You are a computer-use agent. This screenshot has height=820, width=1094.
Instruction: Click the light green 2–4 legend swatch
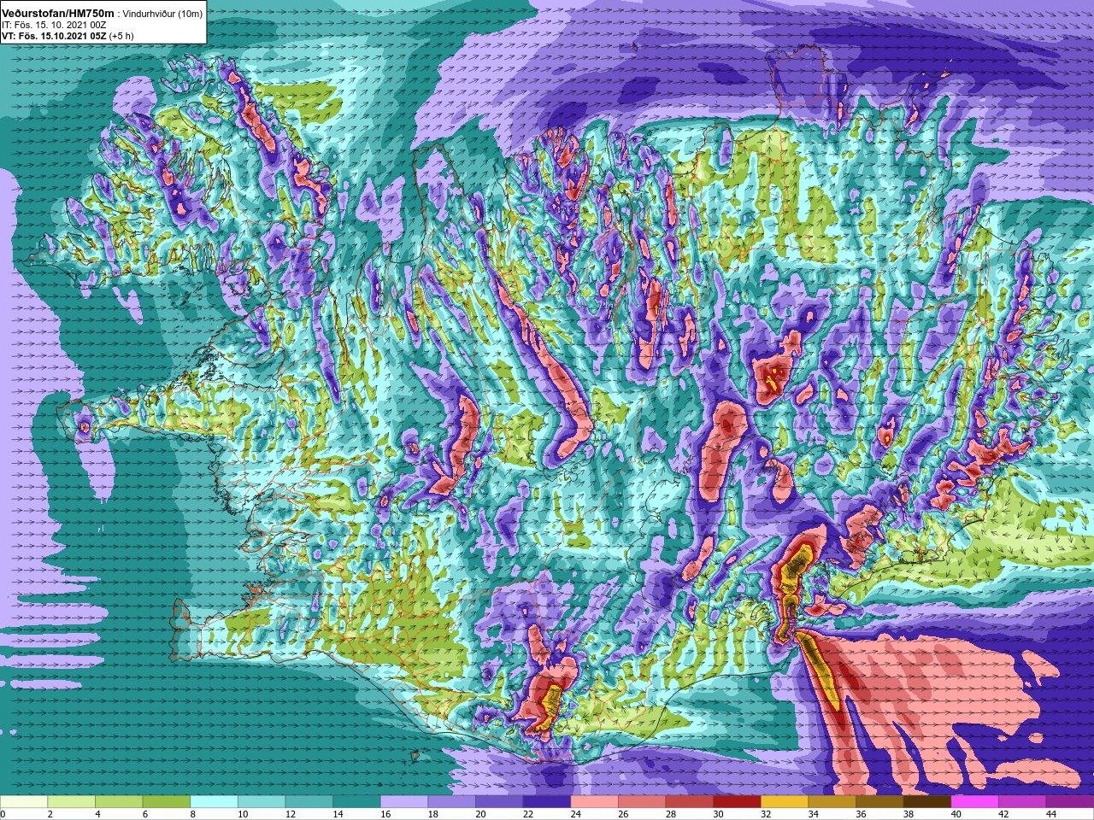coord(72,802)
